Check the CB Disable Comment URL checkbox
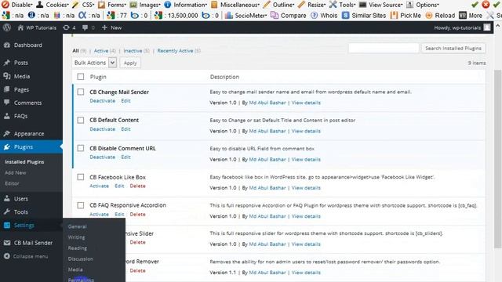 pos(81,148)
